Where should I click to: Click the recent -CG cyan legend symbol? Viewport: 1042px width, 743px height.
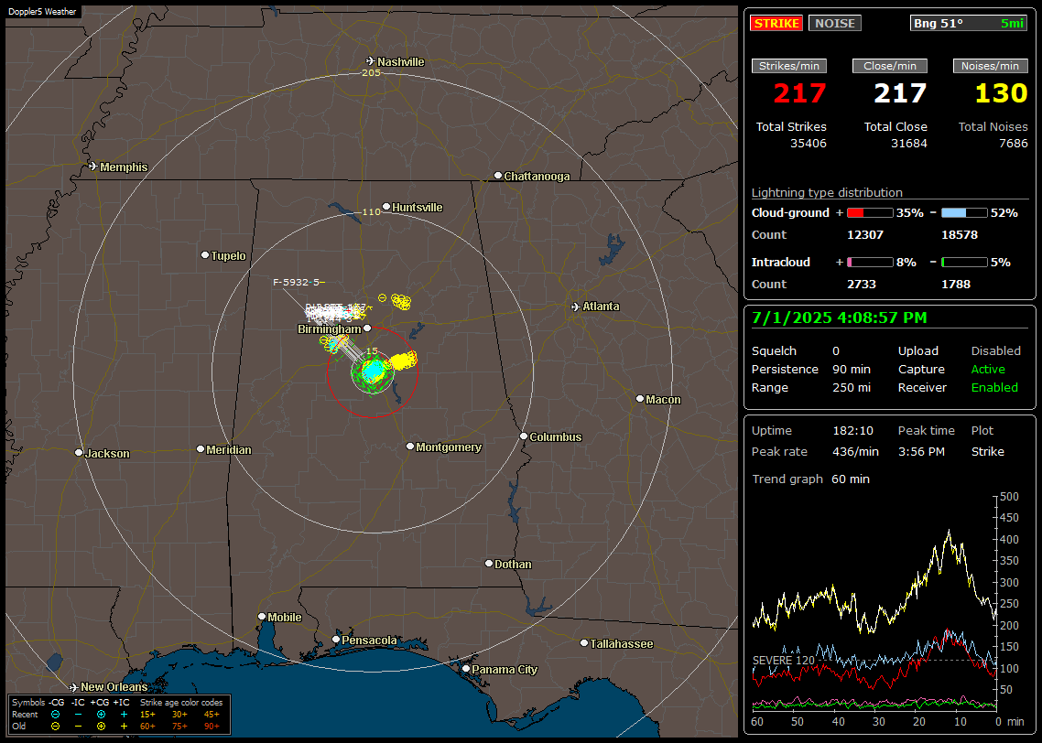(55, 715)
